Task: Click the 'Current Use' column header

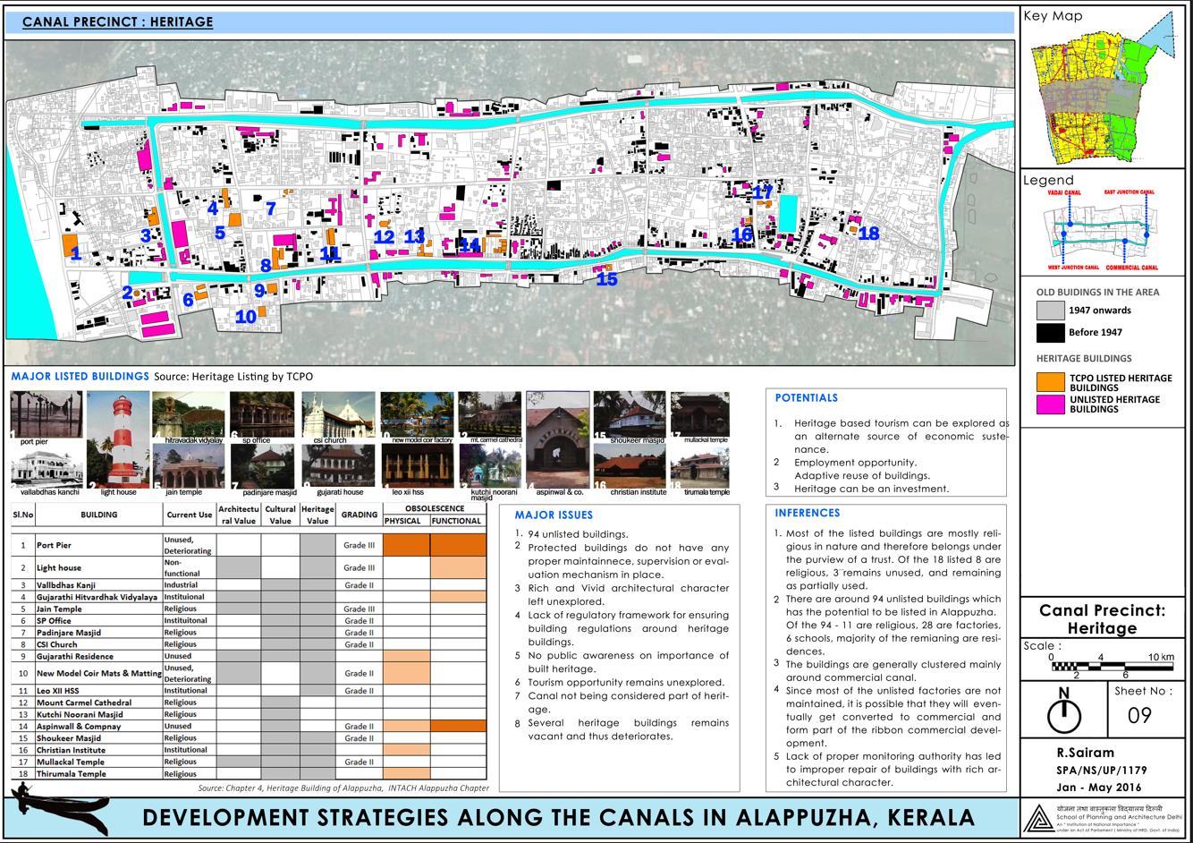Action: (x=189, y=515)
